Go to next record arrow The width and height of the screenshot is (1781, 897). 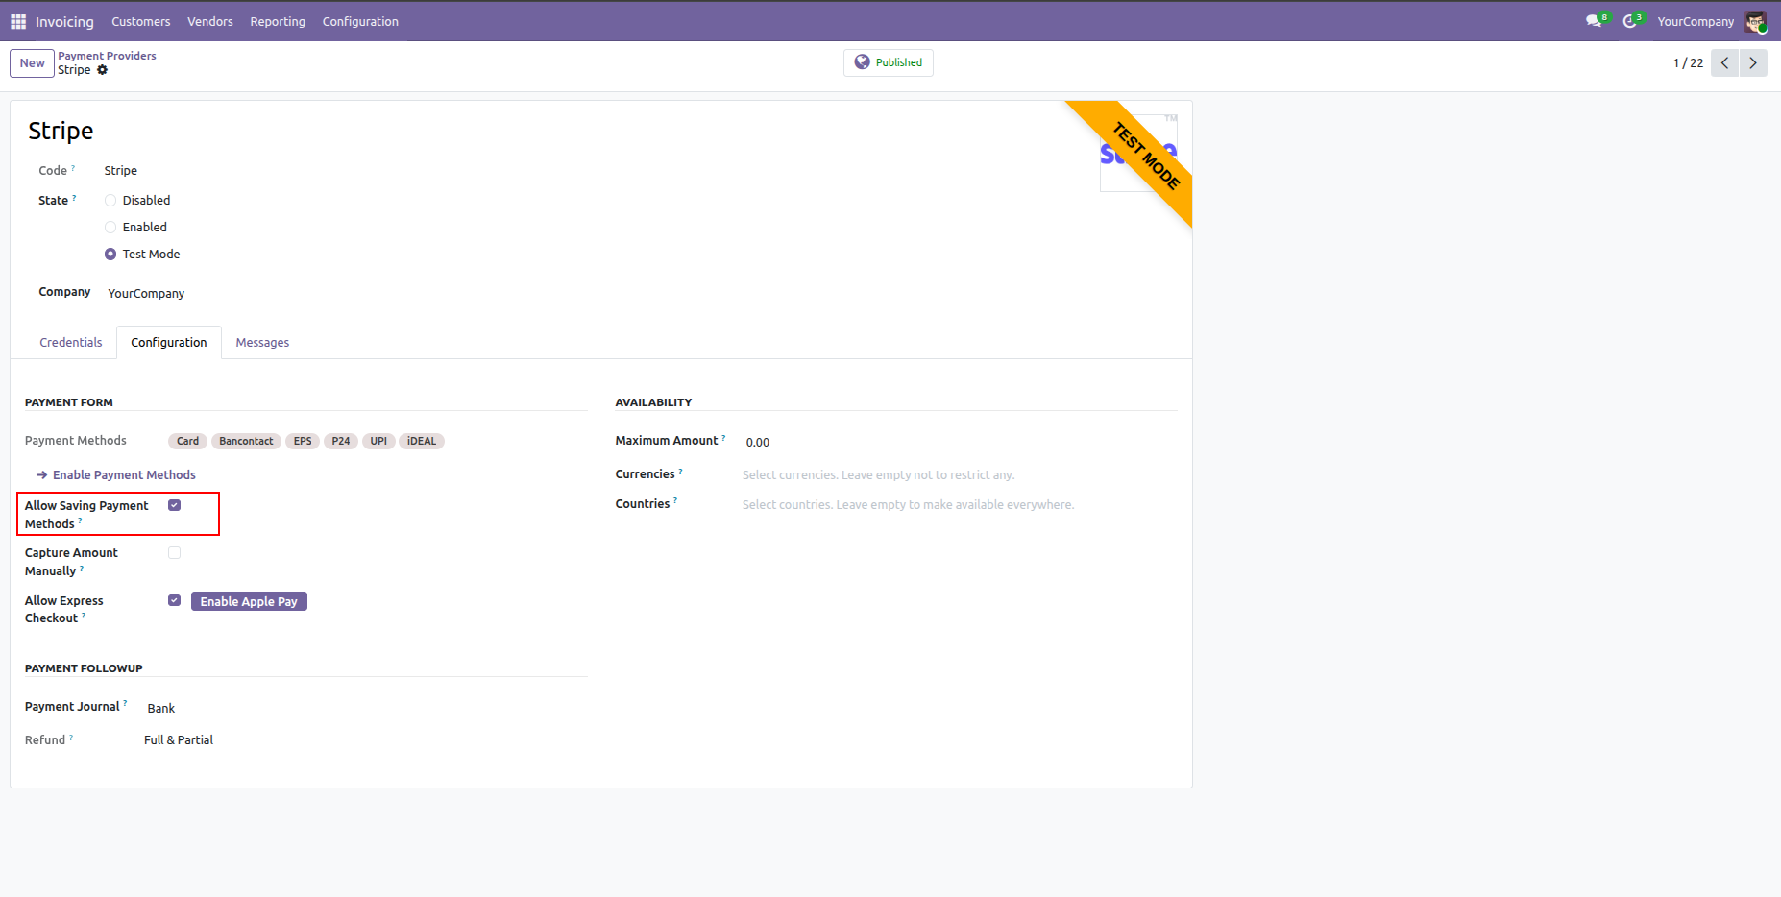[1753, 62]
